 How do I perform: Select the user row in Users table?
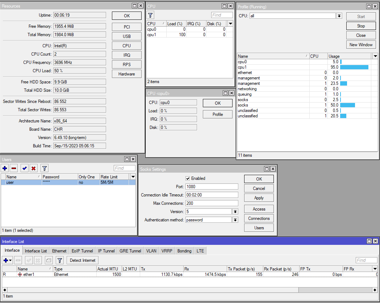(68, 182)
